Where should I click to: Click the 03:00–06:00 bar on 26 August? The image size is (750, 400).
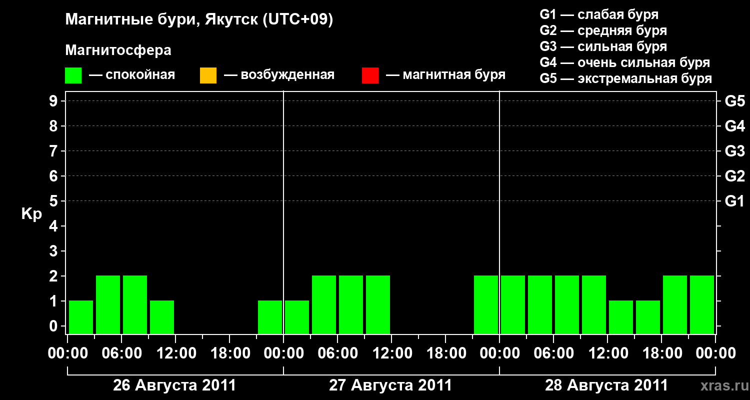[x=108, y=304]
